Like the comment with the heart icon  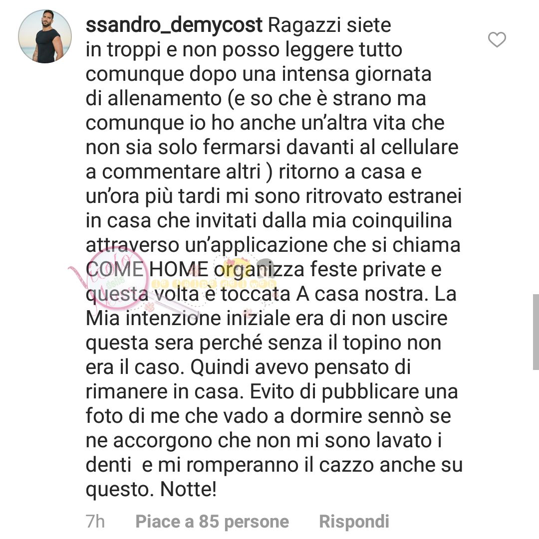pos(497,39)
